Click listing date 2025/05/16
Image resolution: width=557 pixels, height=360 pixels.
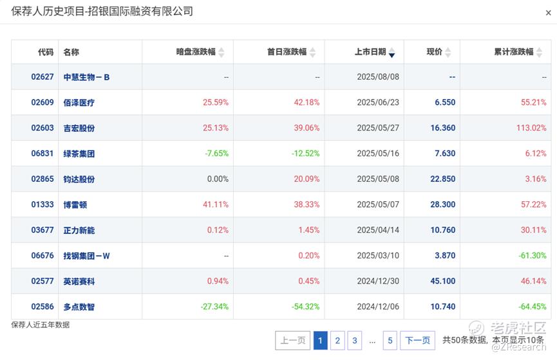tap(378, 154)
